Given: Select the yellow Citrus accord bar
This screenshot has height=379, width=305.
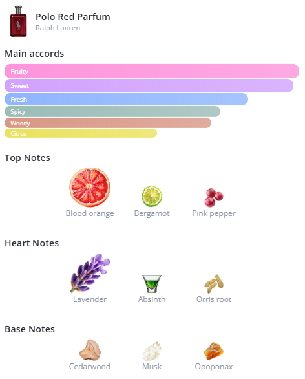Looking at the screenshot, I should tap(81, 133).
